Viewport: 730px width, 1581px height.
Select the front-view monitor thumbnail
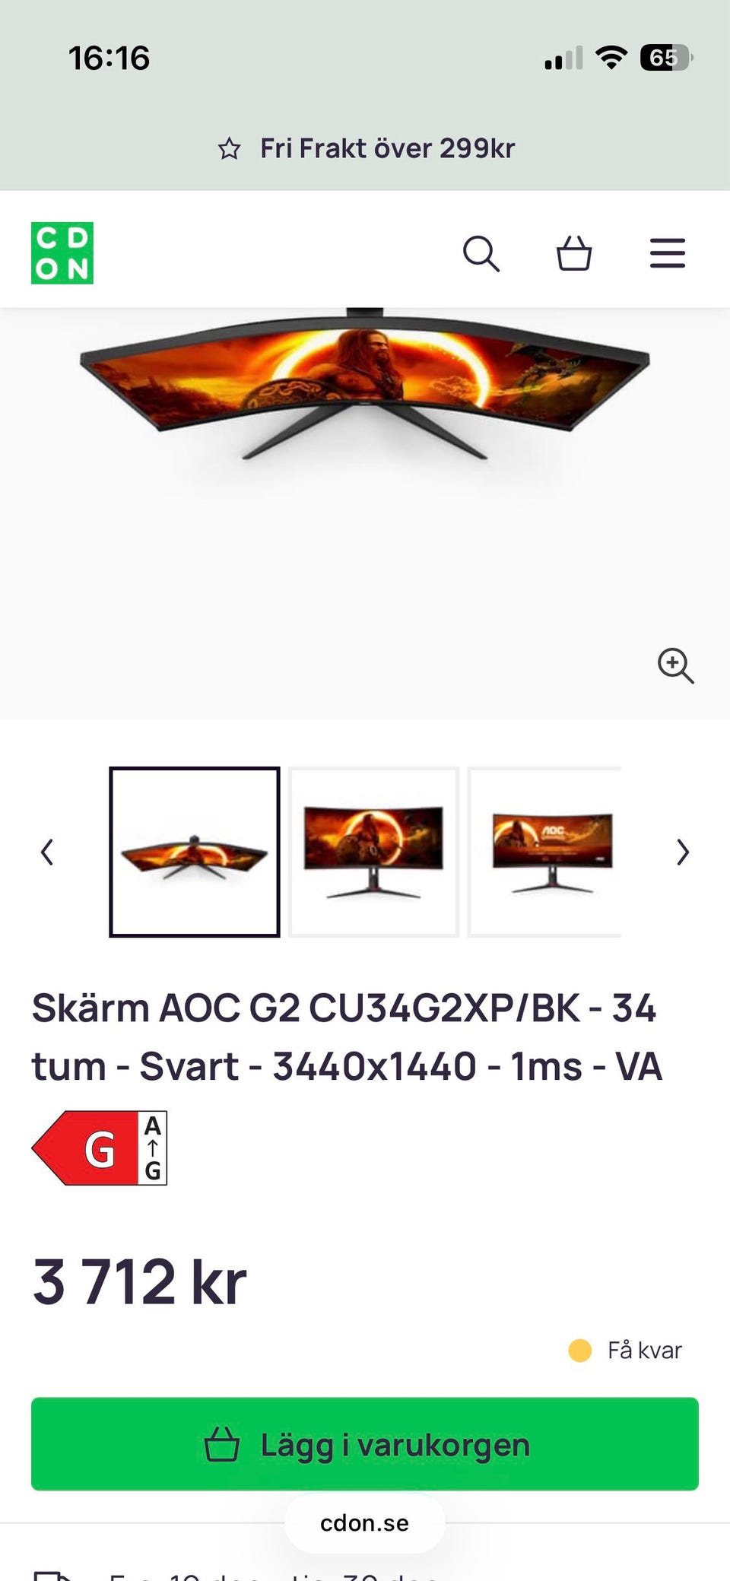coord(373,852)
